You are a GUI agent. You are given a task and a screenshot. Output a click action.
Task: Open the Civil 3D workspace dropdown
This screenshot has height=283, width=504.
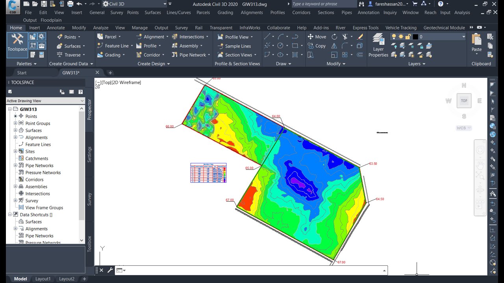click(x=134, y=4)
